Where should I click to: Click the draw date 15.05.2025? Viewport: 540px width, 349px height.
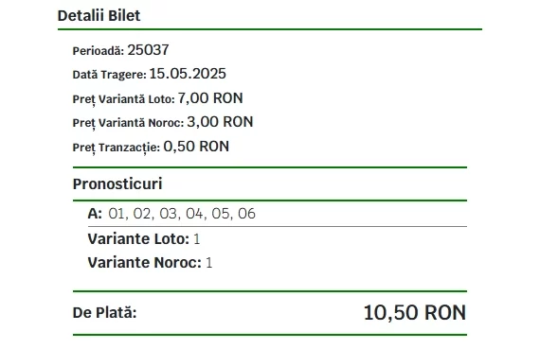(x=188, y=74)
